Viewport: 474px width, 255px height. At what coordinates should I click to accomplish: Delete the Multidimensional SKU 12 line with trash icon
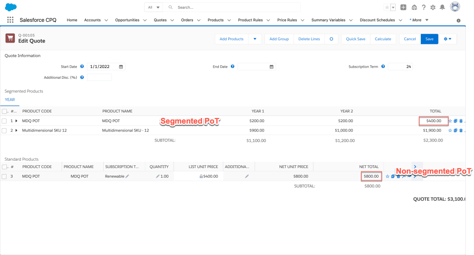(x=461, y=131)
